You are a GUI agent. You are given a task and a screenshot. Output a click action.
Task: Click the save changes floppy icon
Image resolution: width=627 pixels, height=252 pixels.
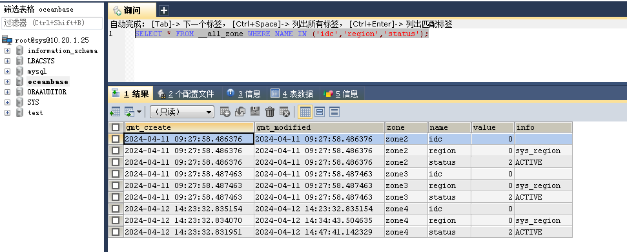pos(254,112)
